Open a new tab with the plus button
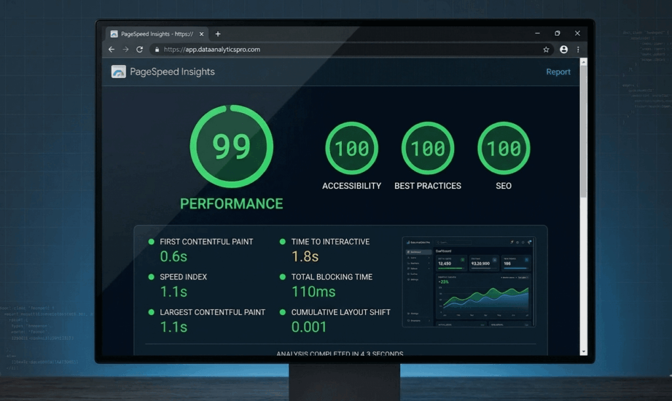This screenshot has height=401, width=672. pos(218,34)
